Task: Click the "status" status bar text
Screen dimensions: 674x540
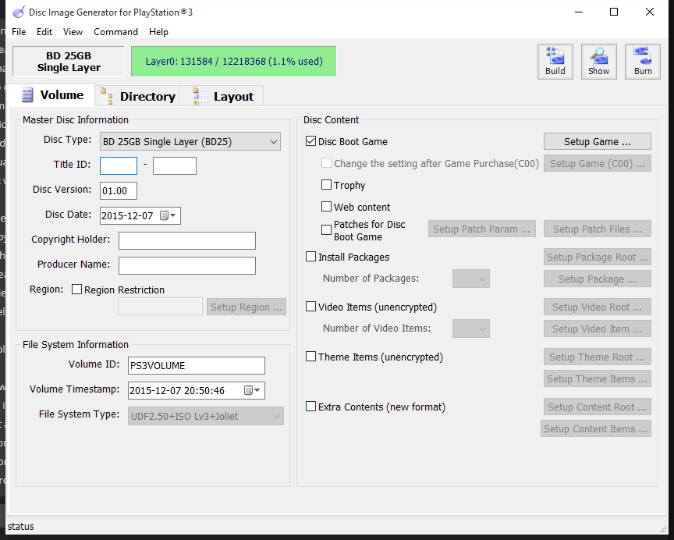Action: (20, 526)
